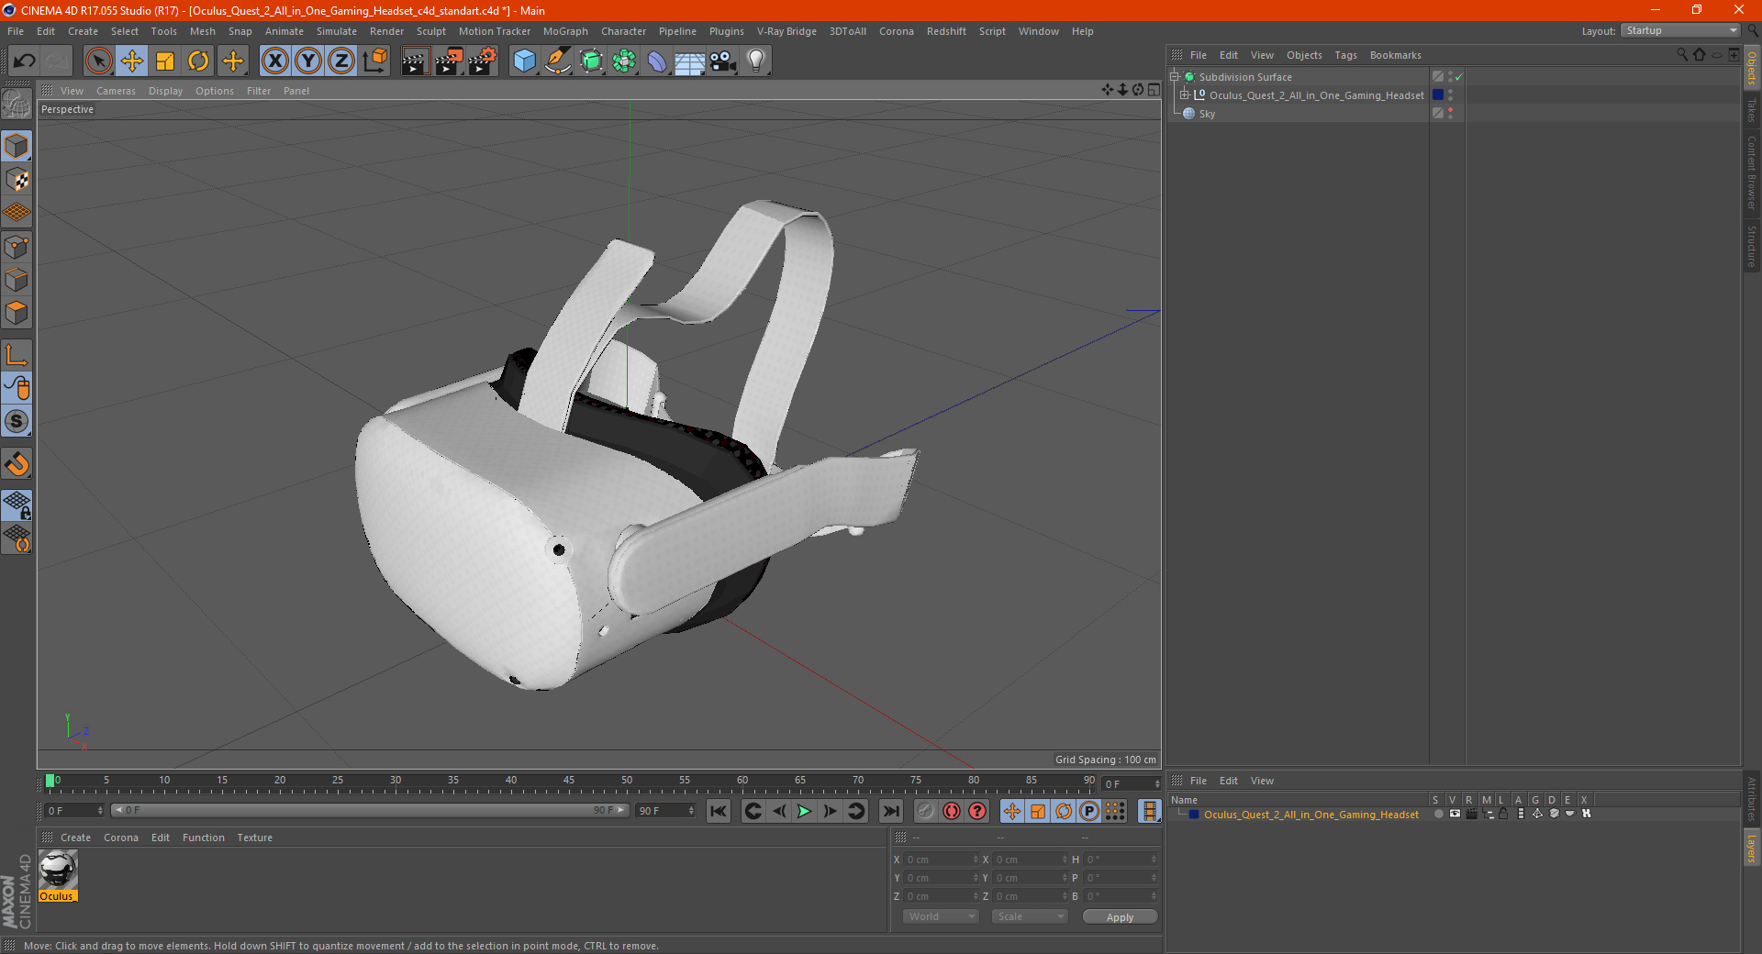The image size is (1762, 954).
Task: Go to end of animation
Action: [x=891, y=811]
